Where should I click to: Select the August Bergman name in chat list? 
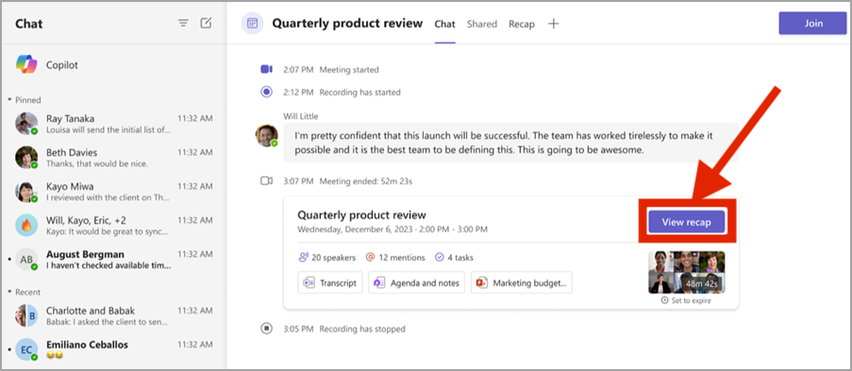[85, 254]
